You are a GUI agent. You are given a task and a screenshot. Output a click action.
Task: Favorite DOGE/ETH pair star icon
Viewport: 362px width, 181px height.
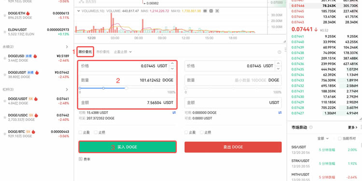point(5,15)
